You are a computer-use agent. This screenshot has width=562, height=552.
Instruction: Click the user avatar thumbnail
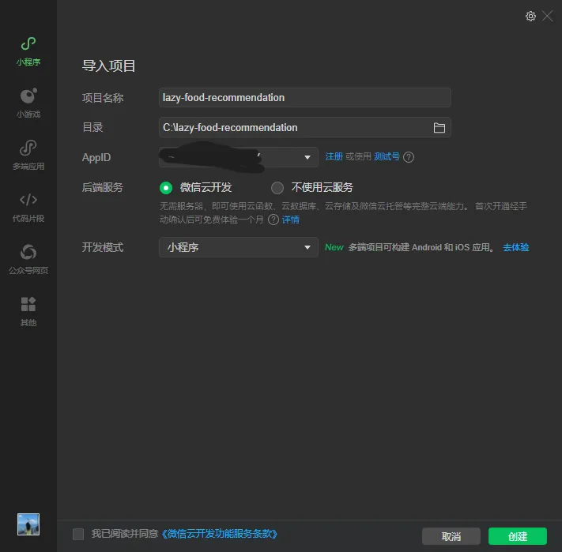[x=28, y=524]
